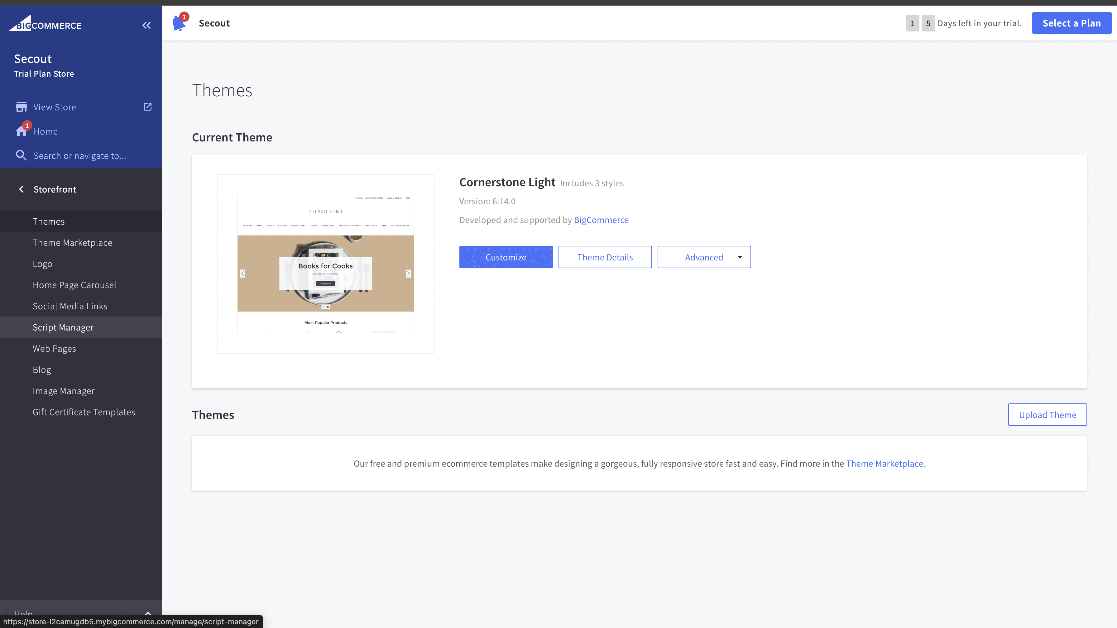Collapse the sidebar with the double chevron

click(x=146, y=25)
